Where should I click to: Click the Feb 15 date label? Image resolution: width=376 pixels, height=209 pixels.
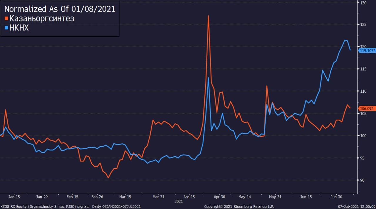click(x=72, y=197)
